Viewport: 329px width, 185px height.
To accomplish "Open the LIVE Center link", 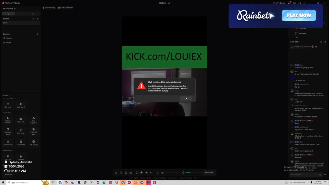I will [279, 3].
